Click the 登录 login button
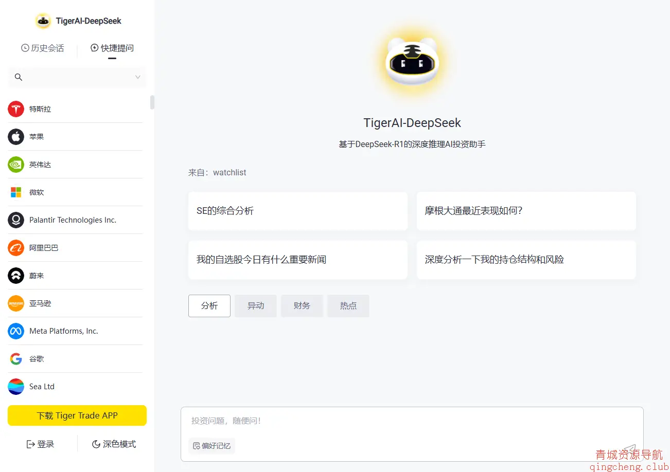This screenshot has height=472, width=670. (40, 444)
